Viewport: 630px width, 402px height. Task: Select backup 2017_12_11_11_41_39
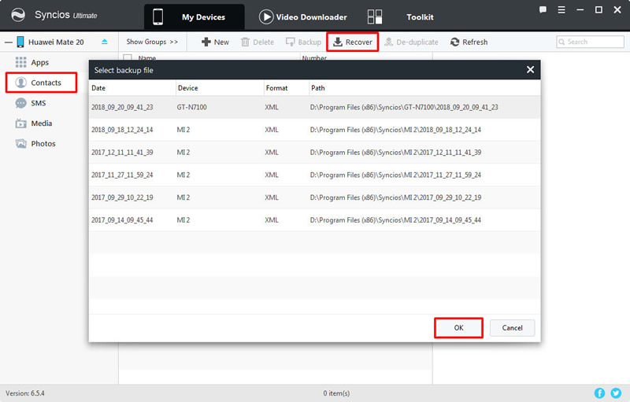pos(314,152)
